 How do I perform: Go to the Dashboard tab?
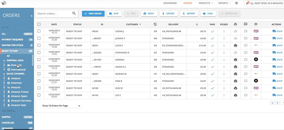tap(170, 3)
